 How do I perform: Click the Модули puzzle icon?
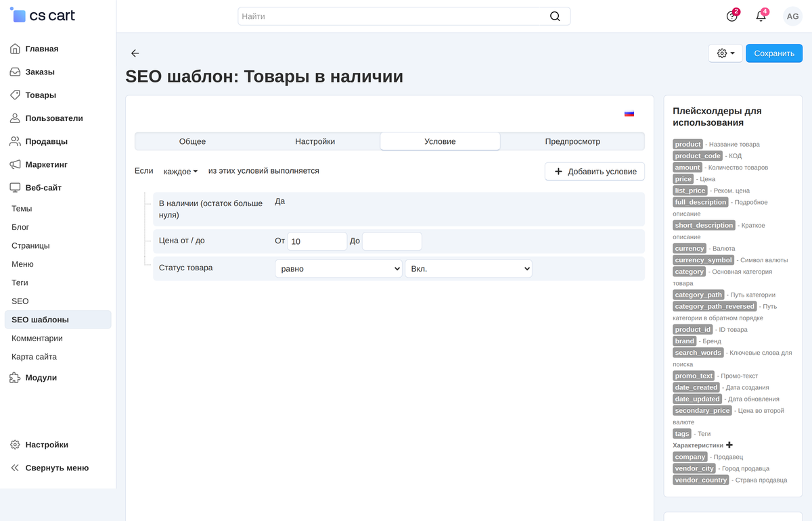(x=15, y=378)
